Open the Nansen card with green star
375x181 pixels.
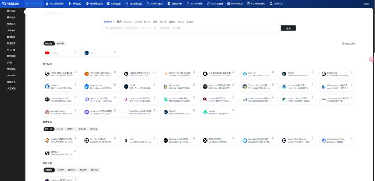coord(219,112)
